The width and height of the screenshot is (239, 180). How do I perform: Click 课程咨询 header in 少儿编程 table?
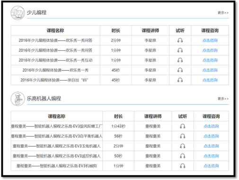pos(210,30)
